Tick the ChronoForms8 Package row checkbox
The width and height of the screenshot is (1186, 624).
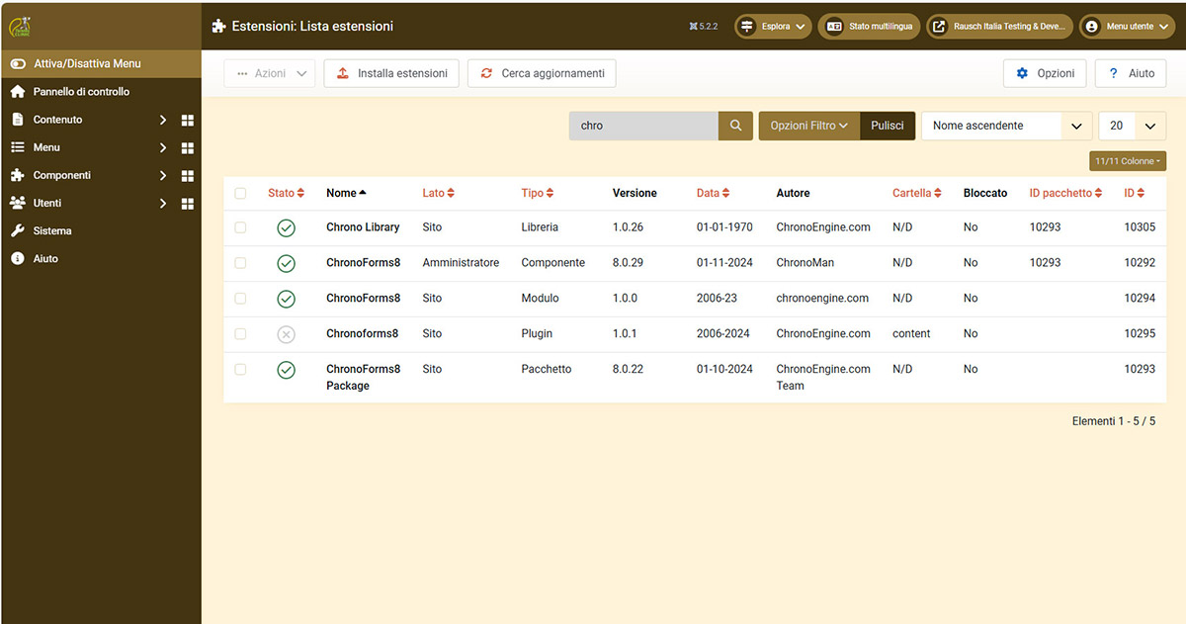(240, 370)
